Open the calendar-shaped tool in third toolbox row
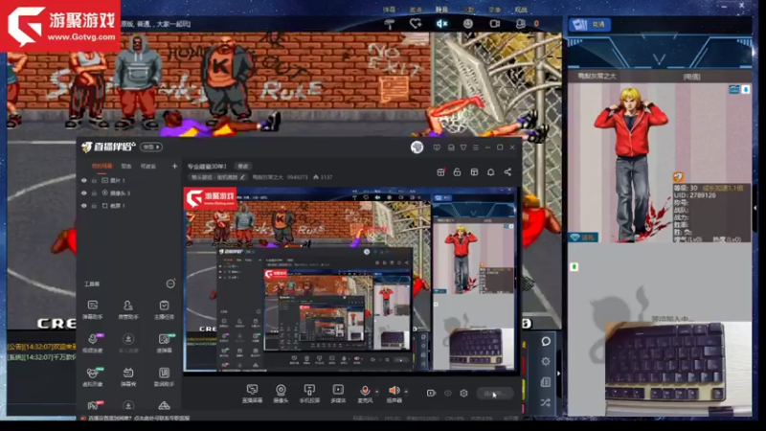The height and width of the screenshot is (431, 766). [x=128, y=376]
